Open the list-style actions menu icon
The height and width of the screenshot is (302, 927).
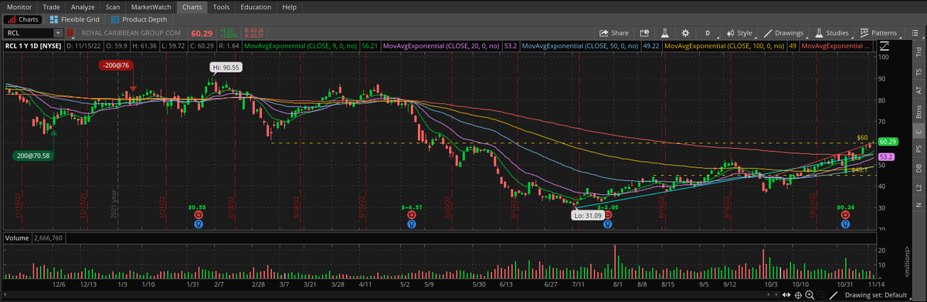915,33
